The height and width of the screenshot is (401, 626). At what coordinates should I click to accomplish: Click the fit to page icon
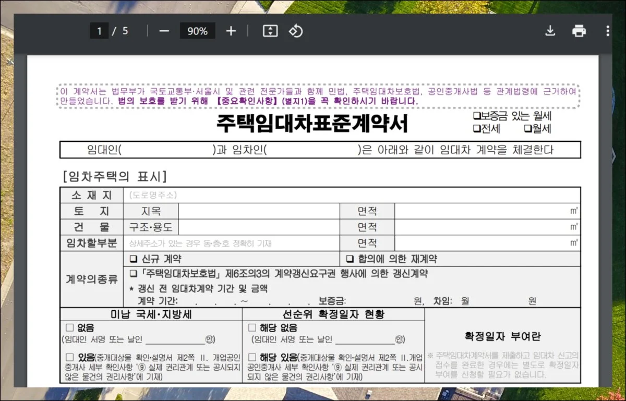click(x=270, y=31)
